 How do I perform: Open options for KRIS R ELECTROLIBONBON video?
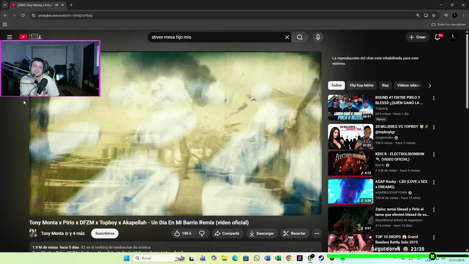[434, 155]
